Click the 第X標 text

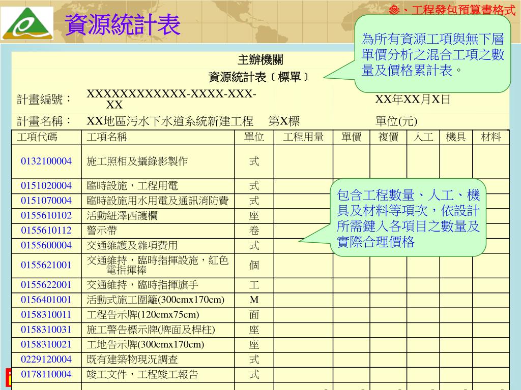[284, 121]
